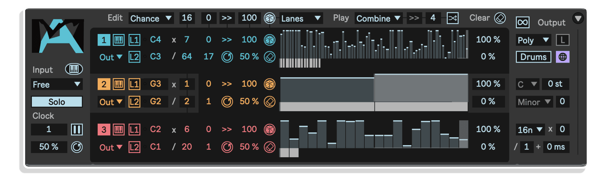Toggle the Solo button
Screen dimensions: 611x175
[57, 102]
